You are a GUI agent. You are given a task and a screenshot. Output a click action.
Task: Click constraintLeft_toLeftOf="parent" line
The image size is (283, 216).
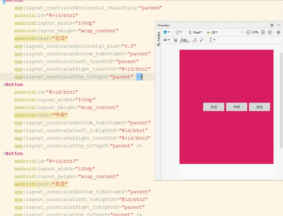(77, 61)
